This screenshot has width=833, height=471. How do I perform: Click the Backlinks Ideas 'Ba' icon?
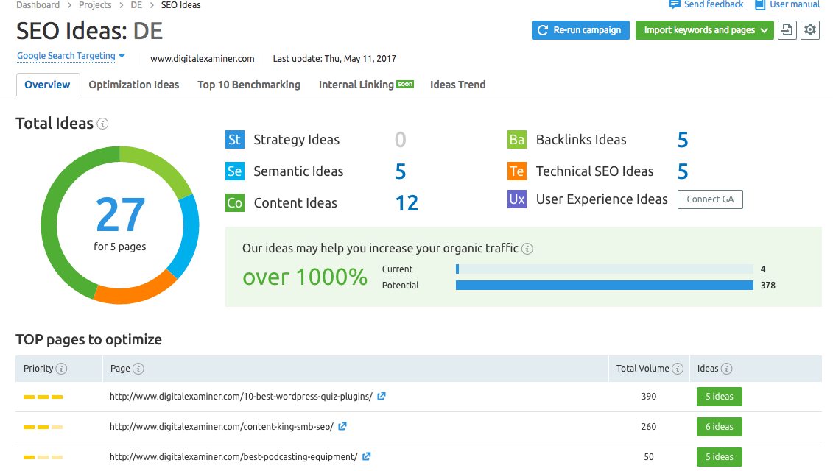pyautogui.click(x=517, y=140)
